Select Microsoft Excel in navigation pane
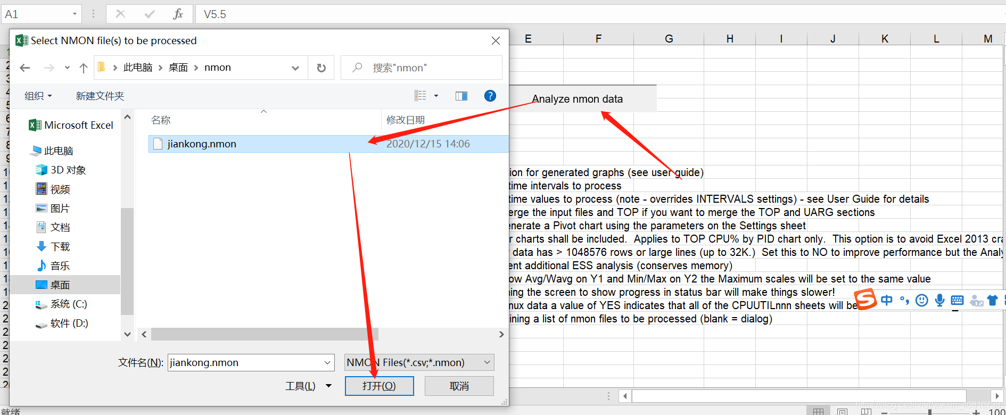 coord(71,125)
